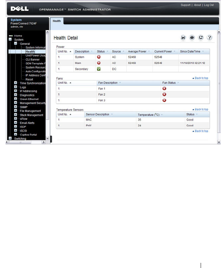Sort Power table by Source column
221x268 pixels.
pyautogui.click(x=118, y=51)
